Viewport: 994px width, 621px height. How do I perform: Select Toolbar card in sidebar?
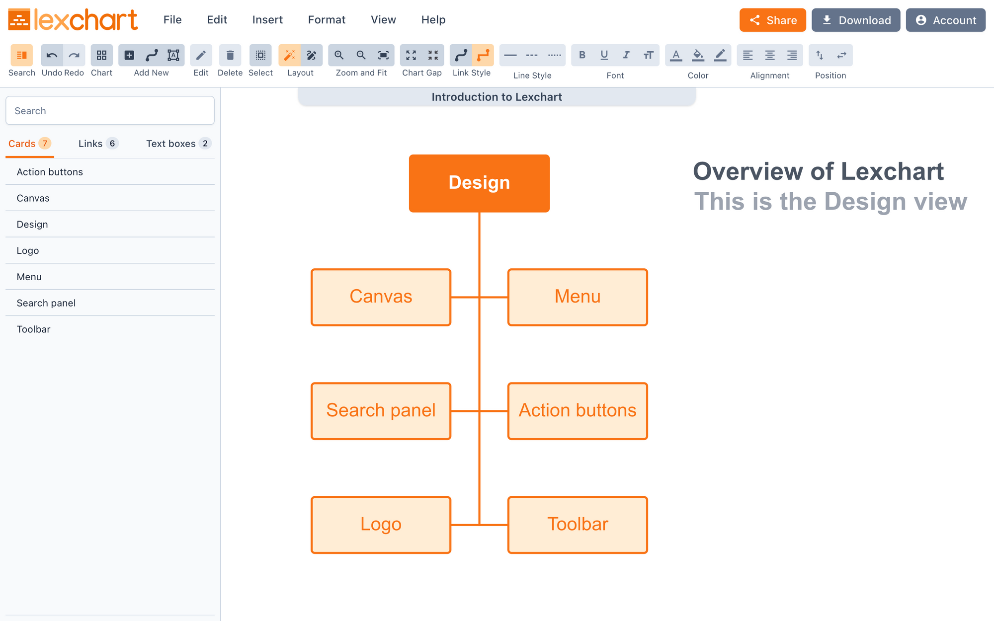(34, 328)
